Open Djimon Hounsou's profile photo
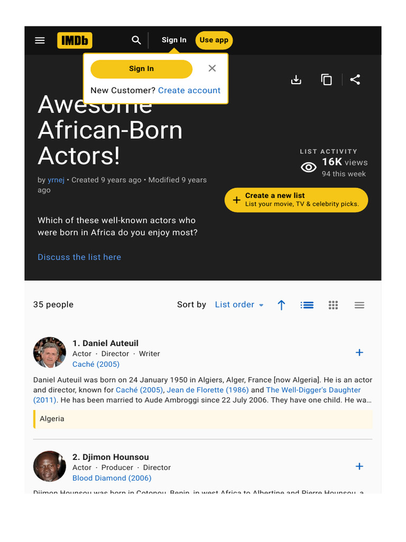 pyautogui.click(x=49, y=466)
